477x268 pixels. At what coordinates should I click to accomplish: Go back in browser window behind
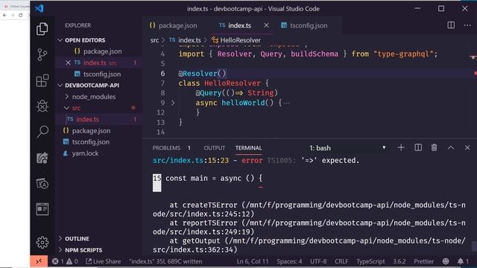4,15
